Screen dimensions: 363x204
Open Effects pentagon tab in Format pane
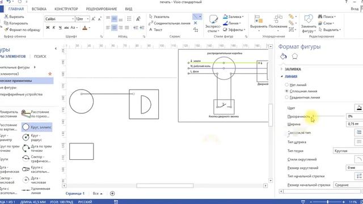tap(294, 56)
